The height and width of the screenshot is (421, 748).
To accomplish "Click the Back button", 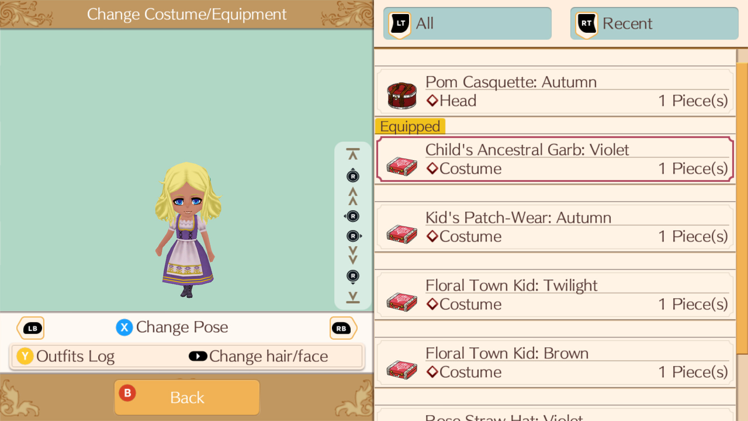I will point(187,397).
